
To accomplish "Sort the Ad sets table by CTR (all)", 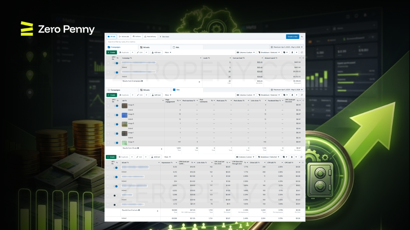I will 275,163.
